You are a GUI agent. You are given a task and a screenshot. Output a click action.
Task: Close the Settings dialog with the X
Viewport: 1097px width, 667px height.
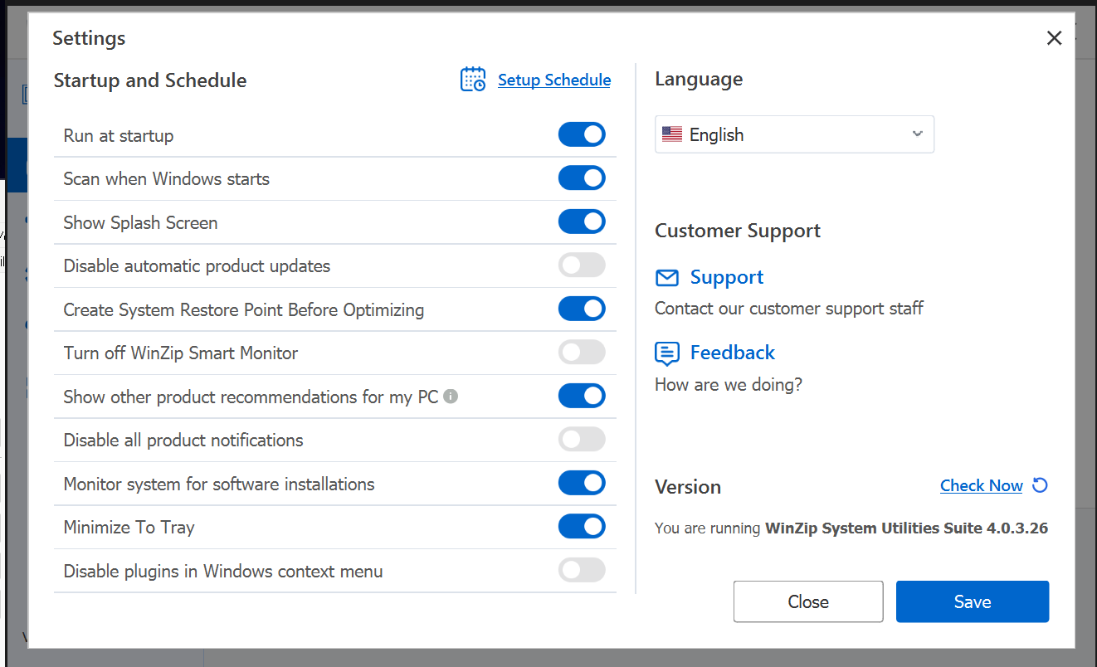pyautogui.click(x=1054, y=38)
